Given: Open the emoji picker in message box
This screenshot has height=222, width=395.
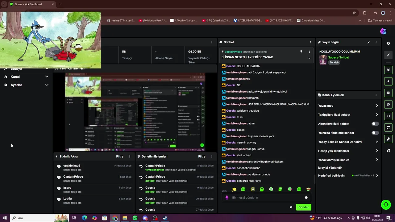Looking at the screenshot, I should tap(306, 198).
